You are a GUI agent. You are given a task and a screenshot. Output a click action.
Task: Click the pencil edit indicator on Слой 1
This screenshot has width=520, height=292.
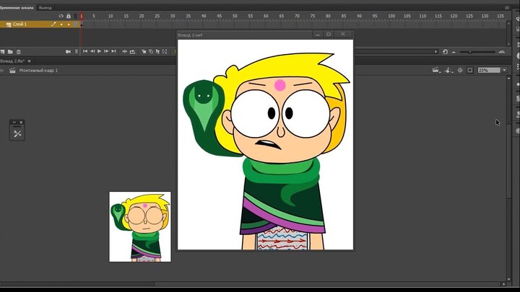[x=53, y=25]
